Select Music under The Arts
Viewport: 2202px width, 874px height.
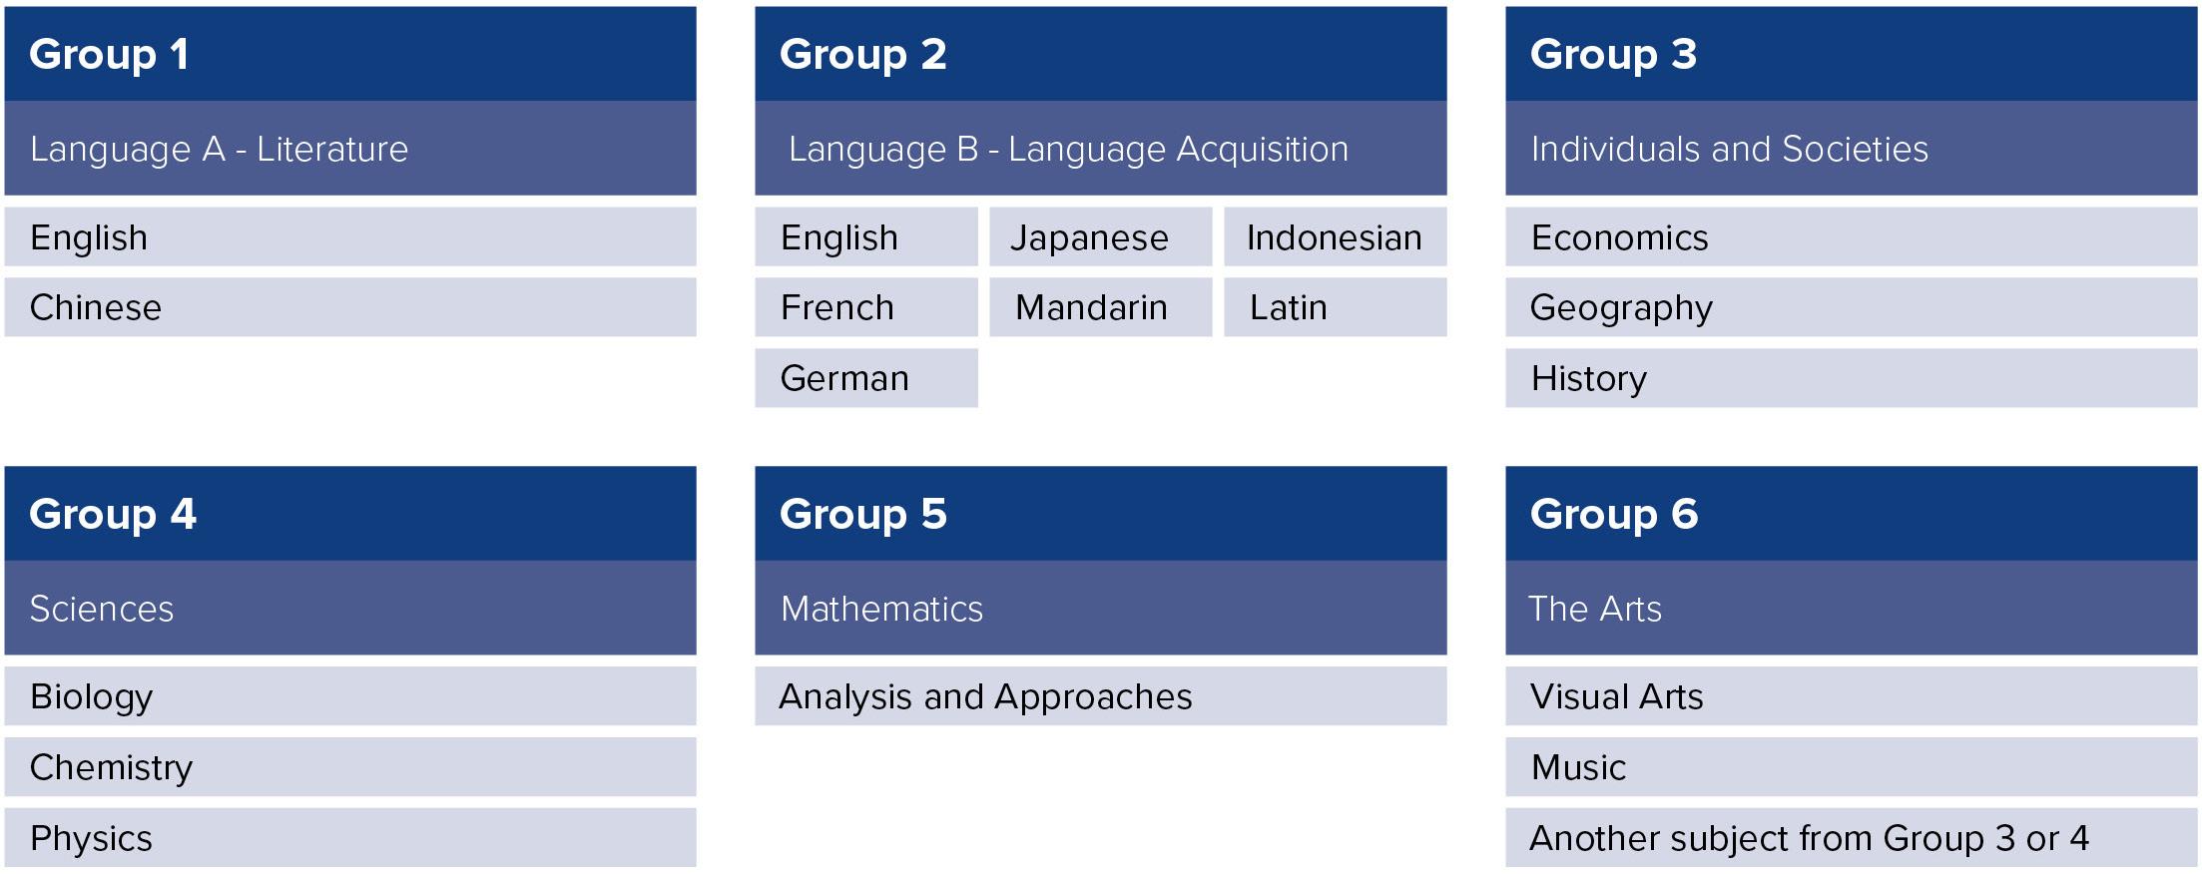pyautogui.click(x=1852, y=767)
